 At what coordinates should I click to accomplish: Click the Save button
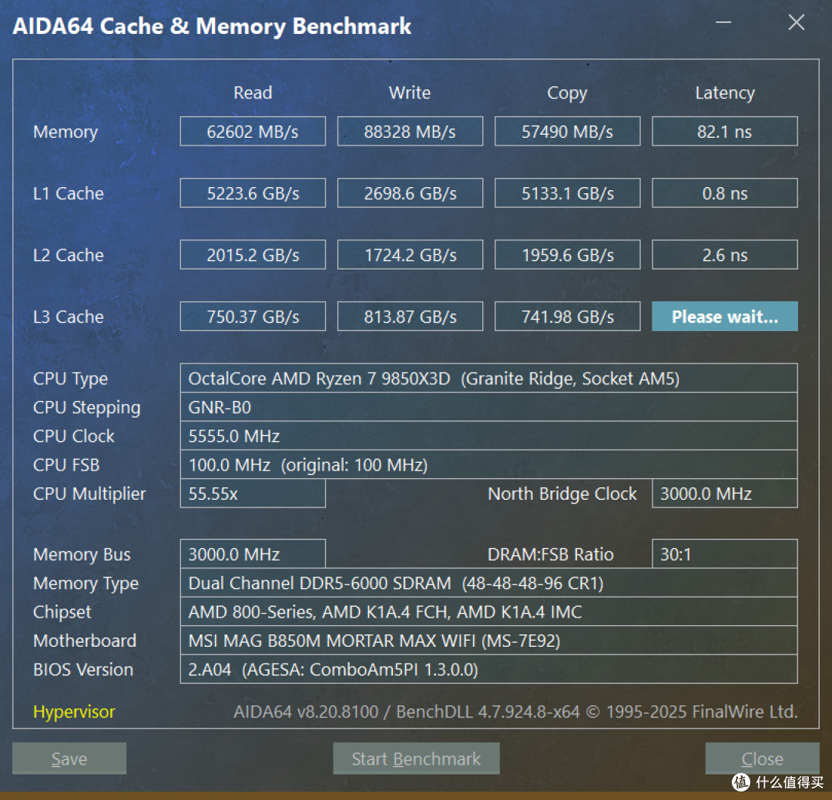coord(69,758)
